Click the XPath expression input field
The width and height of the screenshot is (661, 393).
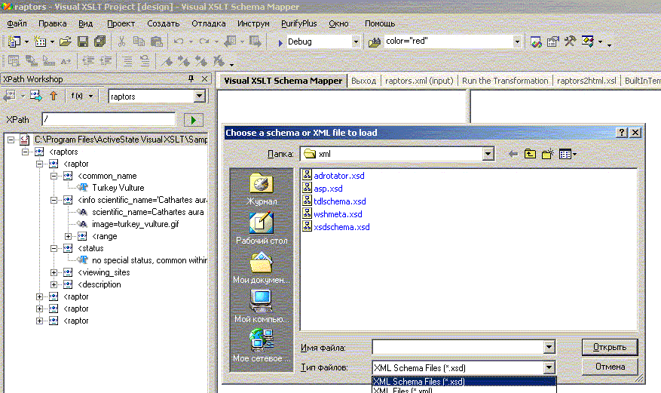tap(109, 119)
